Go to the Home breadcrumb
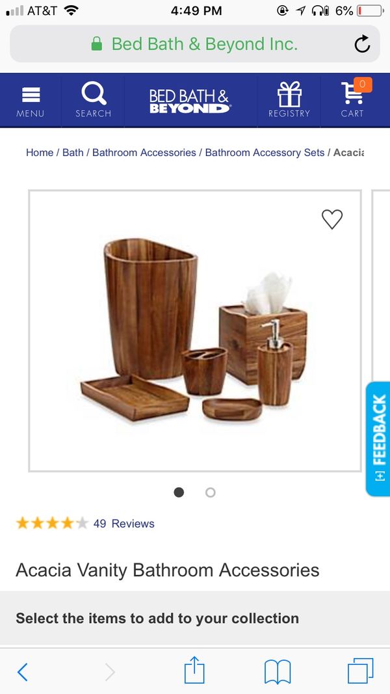This screenshot has width=390, height=694. point(40,153)
